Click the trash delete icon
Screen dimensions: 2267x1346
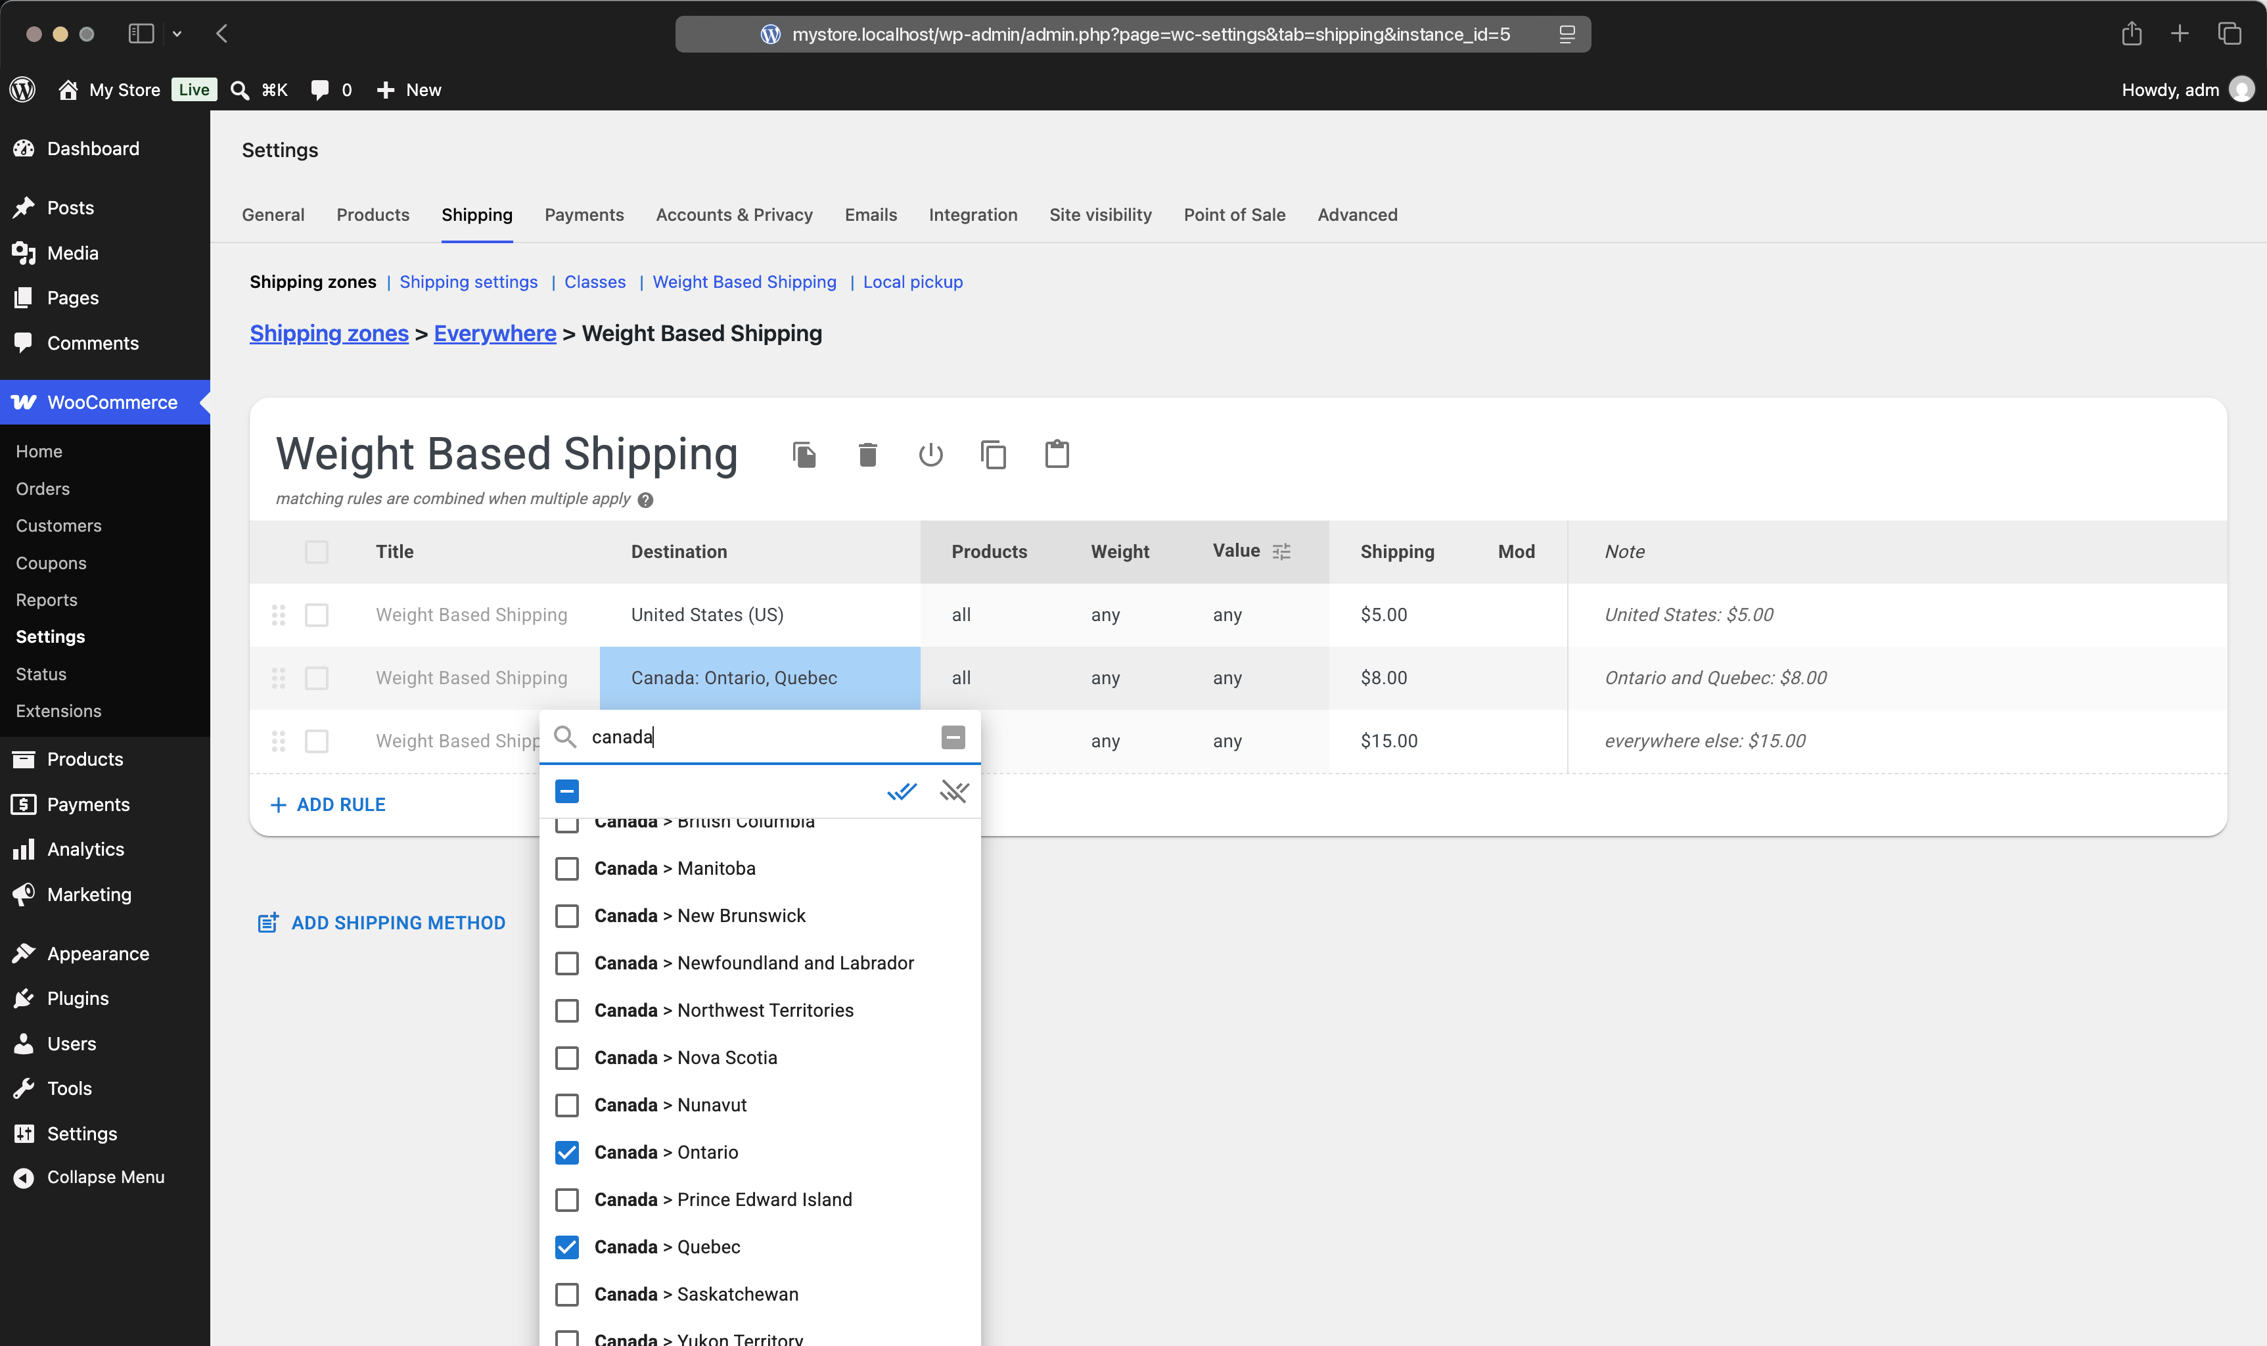(x=868, y=454)
